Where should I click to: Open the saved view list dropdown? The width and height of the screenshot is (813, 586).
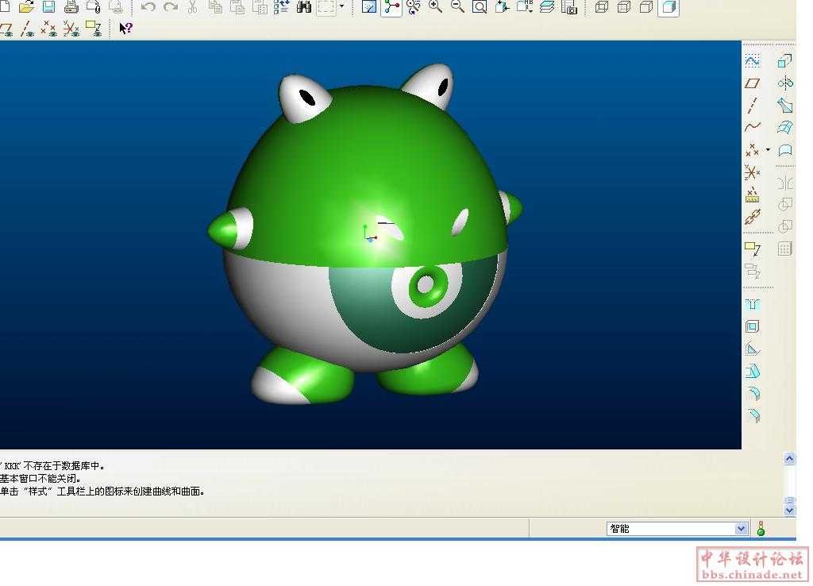tap(524, 6)
